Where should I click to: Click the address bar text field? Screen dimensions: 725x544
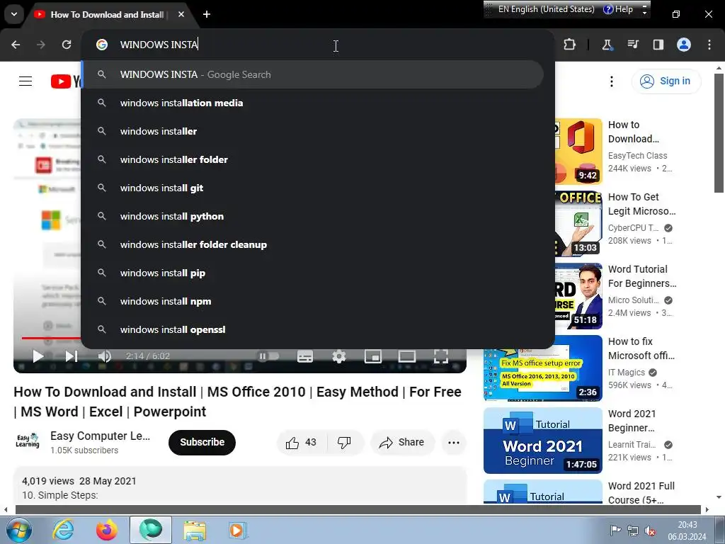(319, 45)
